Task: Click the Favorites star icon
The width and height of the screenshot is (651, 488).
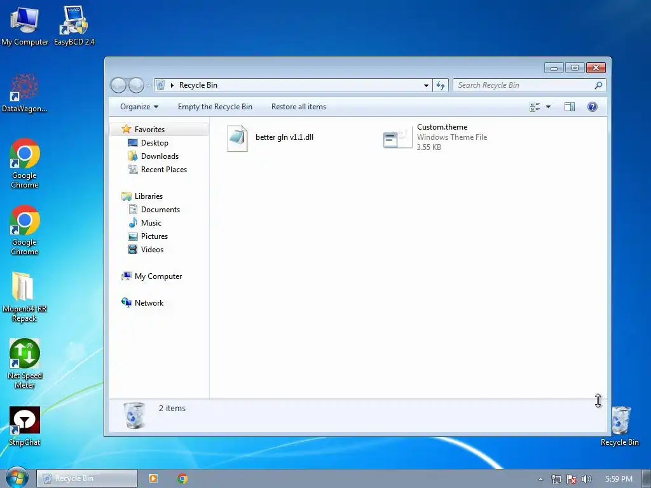Action: pos(127,129)
